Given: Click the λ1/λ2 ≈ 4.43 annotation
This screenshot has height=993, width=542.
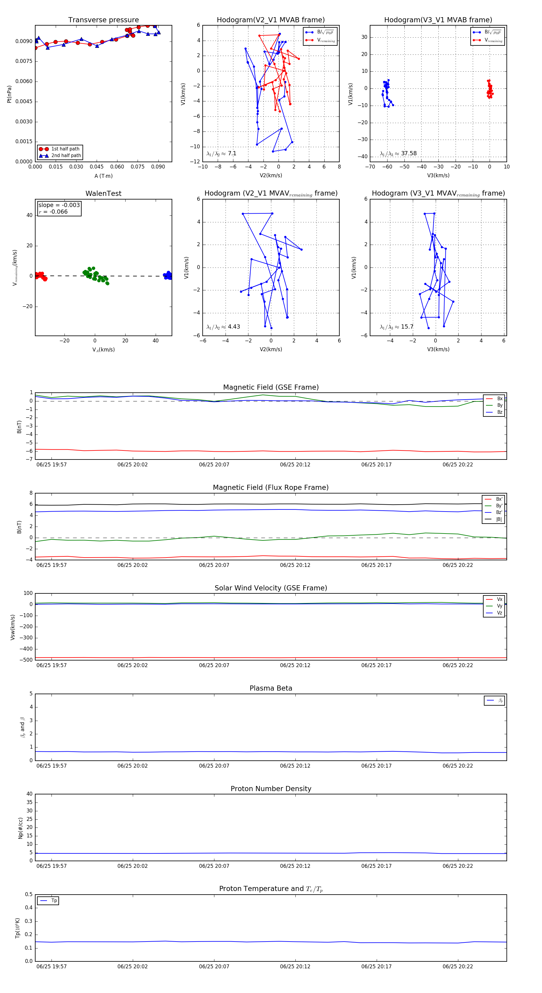Looking at the screenshot, I should click(x=223, y=327).
